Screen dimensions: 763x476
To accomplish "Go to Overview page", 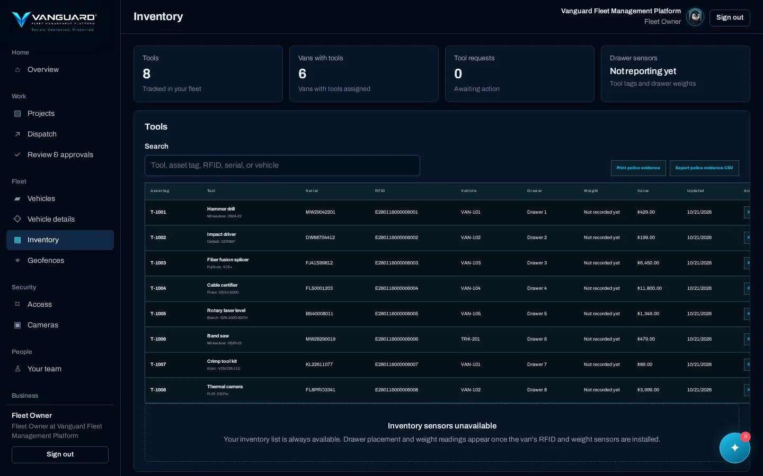I will tap(60, 70).
